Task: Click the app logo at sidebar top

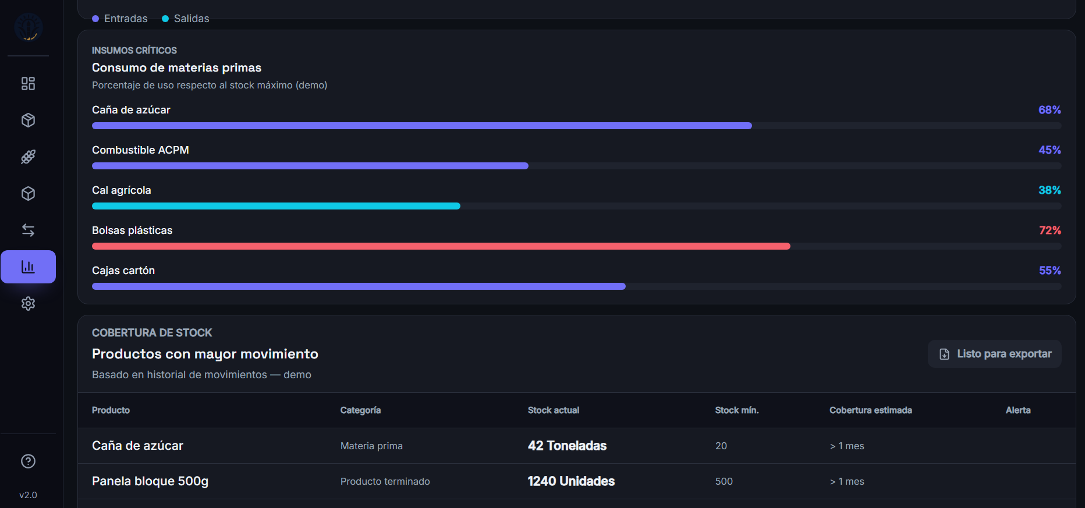Action: [x=29, y=27]
